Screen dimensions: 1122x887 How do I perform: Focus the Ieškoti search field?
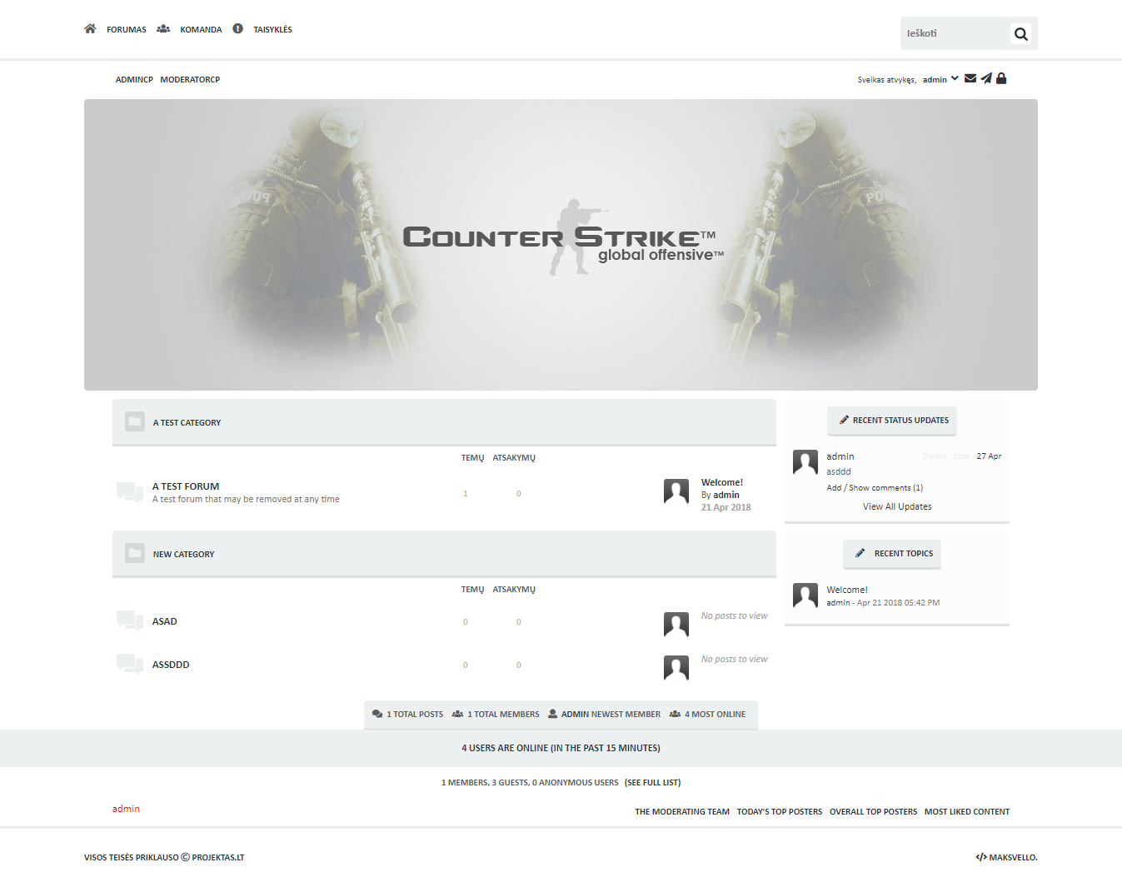[955, 33]
